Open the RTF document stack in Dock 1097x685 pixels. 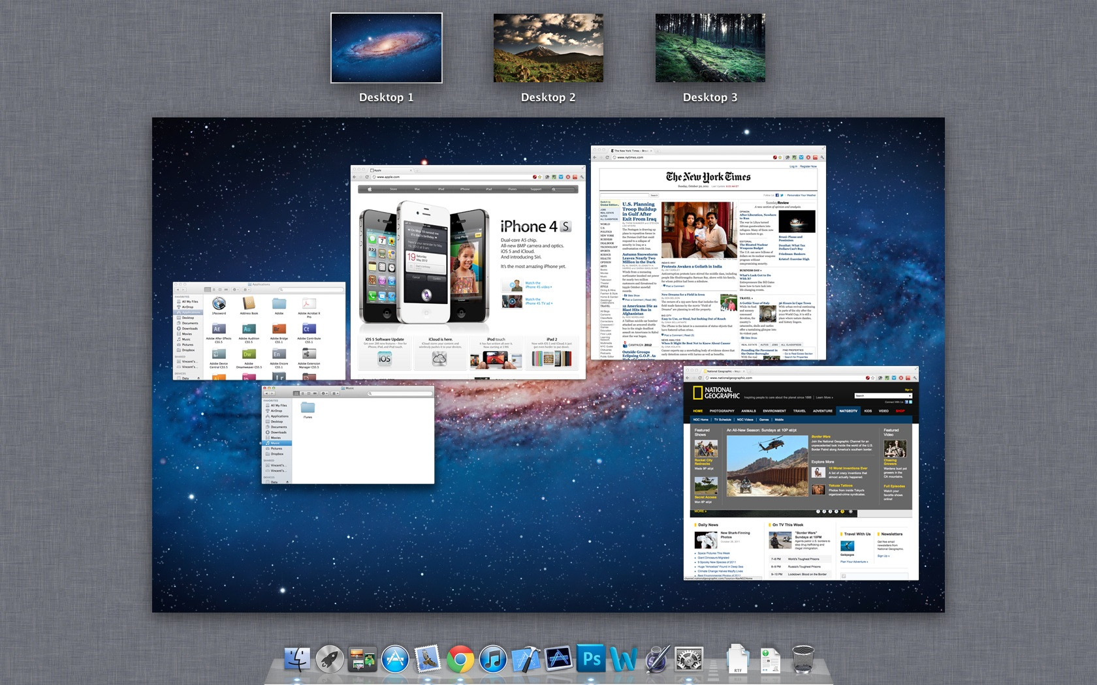pyautogui.click(x=737, y=660)
